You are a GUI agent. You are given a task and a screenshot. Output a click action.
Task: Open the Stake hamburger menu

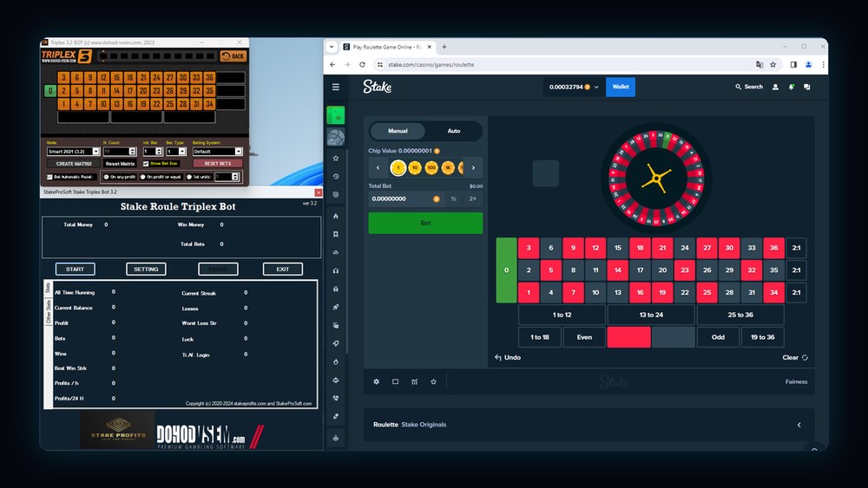pos(335,87)
